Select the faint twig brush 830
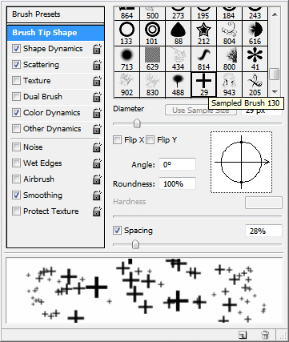The image size is (289, 342). click(152, 84)
